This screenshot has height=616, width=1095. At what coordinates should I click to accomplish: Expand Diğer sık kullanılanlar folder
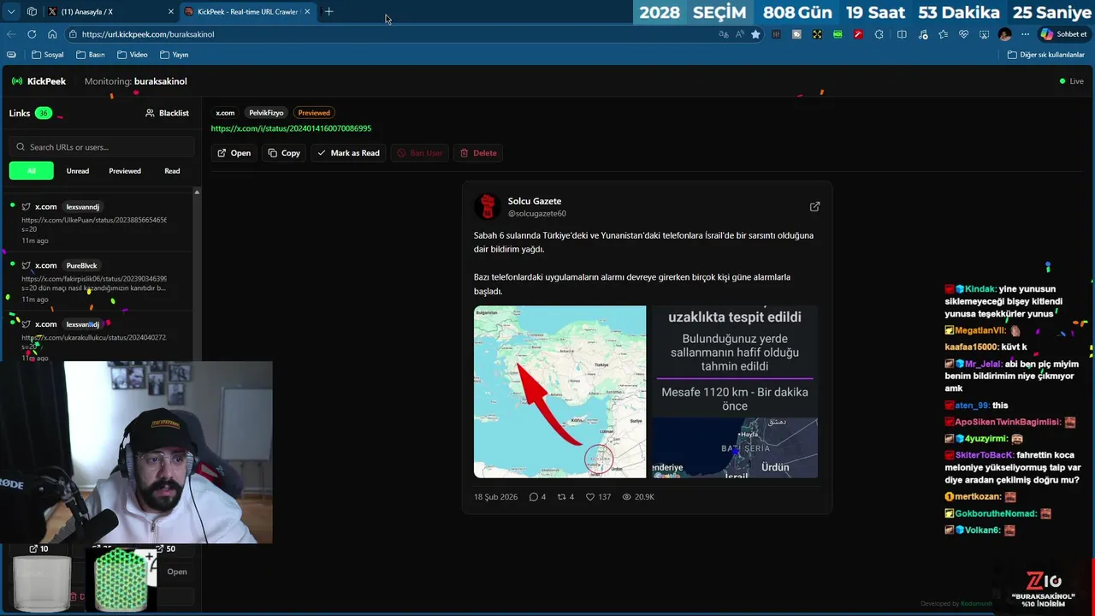point(1046,55)
